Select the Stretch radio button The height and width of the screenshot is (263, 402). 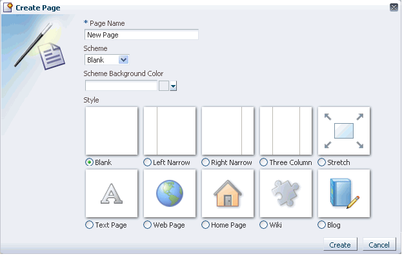(322, 162)
